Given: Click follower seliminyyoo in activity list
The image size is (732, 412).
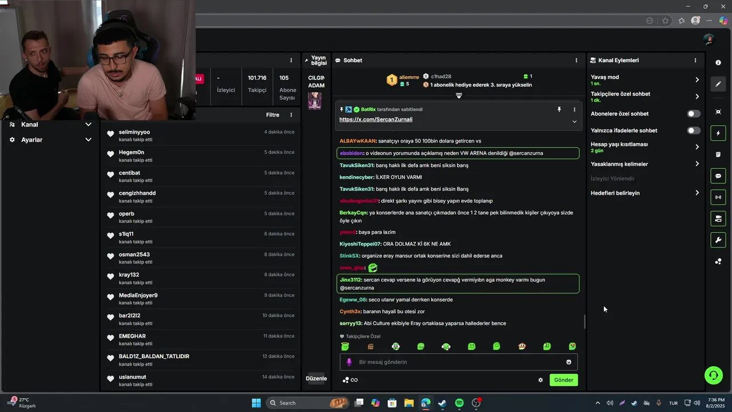Looking at the screenshot, I should click(x=134, y=132).
